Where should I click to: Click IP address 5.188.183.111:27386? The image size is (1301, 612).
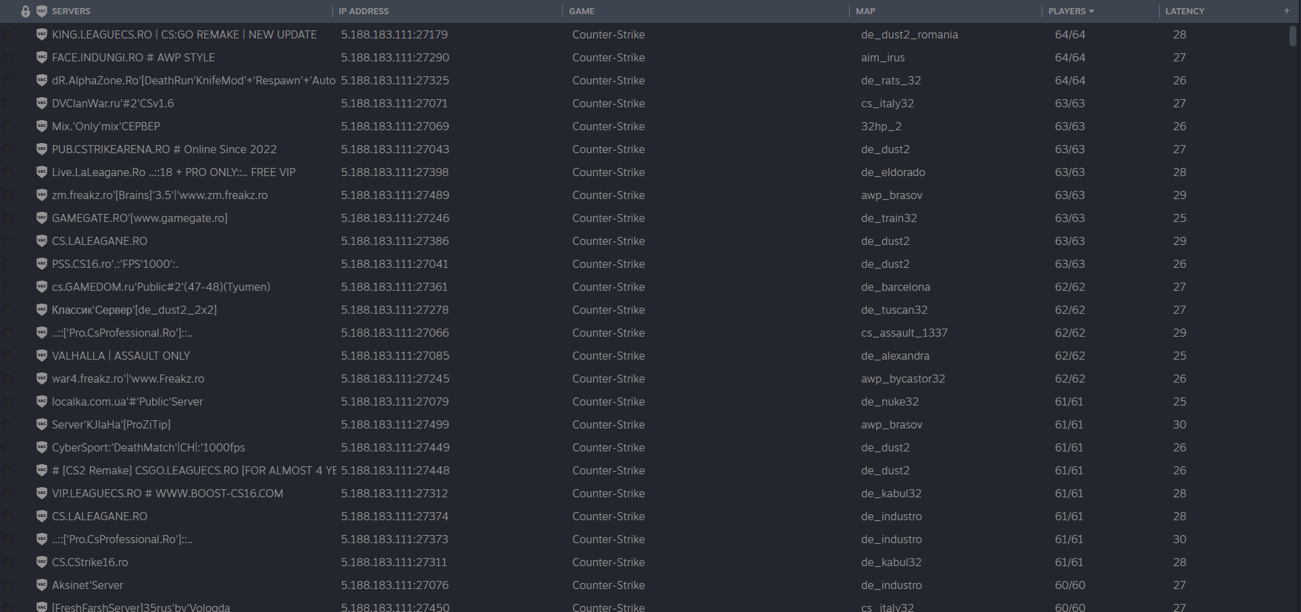pyautogui.click(x=395, y=241)
